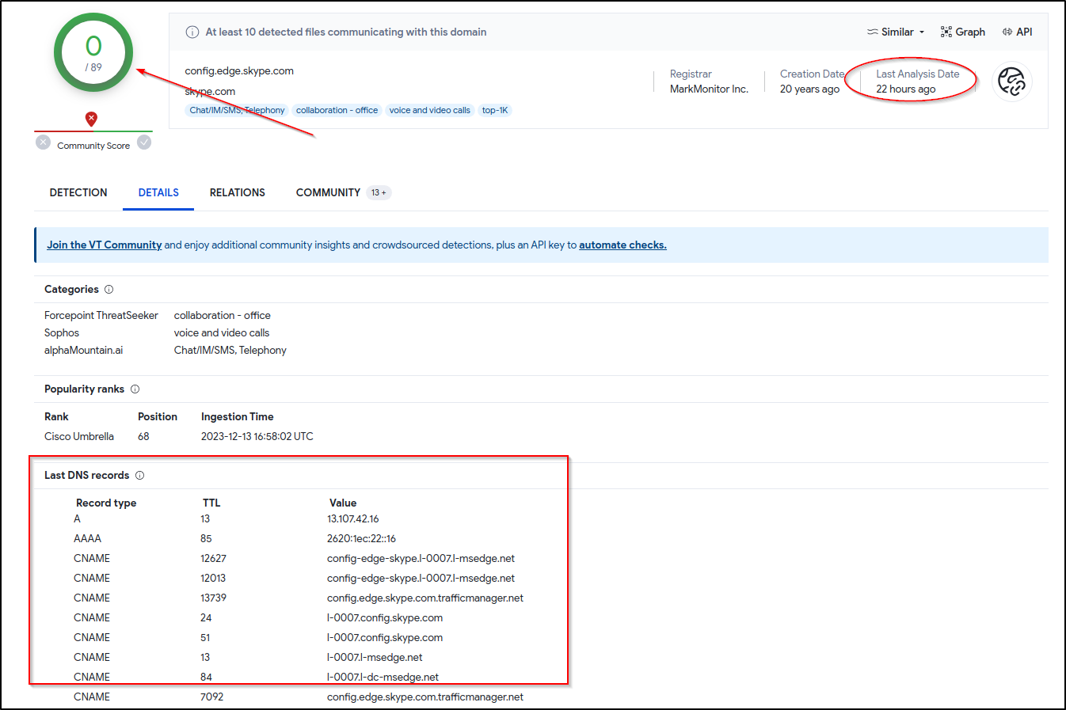The height and width of the screenshot is (710, 1066).
Task: Select the DETAILS tab
Action: 158,193
